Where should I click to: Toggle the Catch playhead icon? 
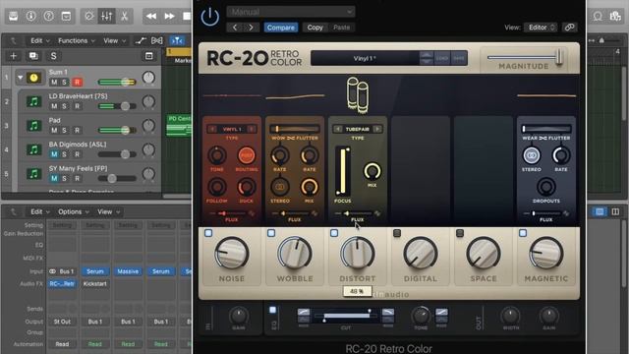click(x=177, y=40)
